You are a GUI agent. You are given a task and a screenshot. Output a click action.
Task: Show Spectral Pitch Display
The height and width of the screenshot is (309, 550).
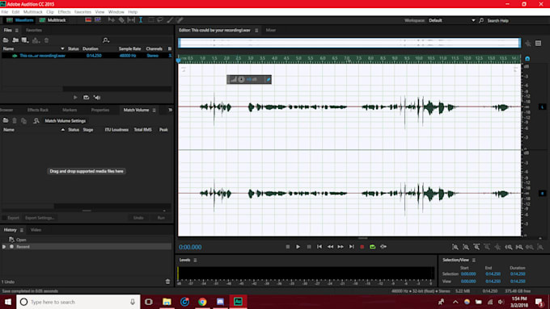click(98, 20)
